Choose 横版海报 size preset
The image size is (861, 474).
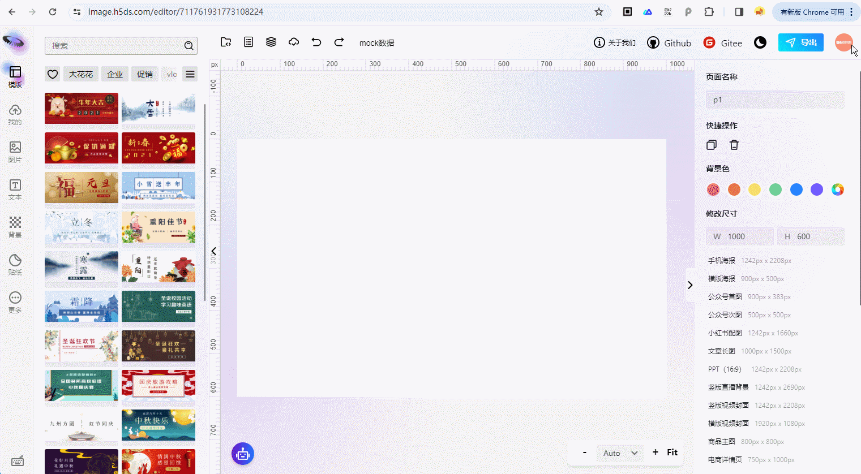pyautogui.click(x=746, y=279)
